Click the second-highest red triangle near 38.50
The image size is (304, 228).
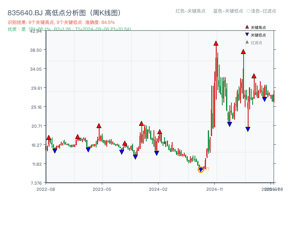click(243, 52)
